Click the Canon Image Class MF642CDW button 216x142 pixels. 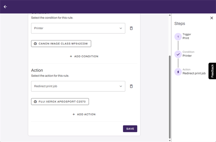[61, 43]
